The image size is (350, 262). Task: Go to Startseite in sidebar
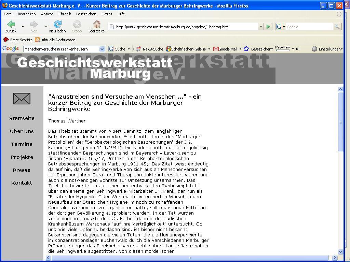[22, 118]
